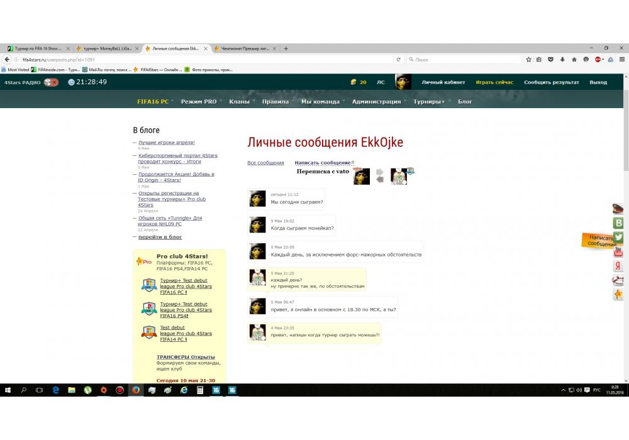Click the military cap sidebar icon

(x=619, y=209)
